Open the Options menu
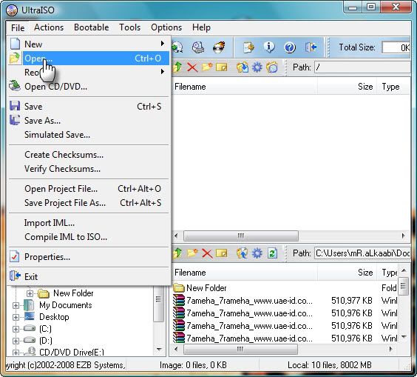 tap(166, 27)
